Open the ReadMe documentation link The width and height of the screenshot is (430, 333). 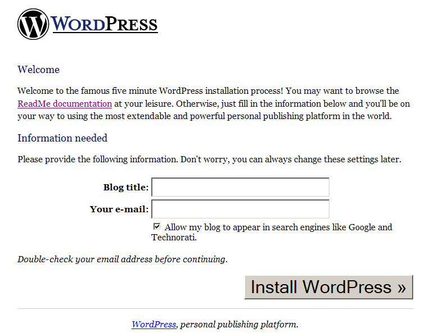click(65, 104)
